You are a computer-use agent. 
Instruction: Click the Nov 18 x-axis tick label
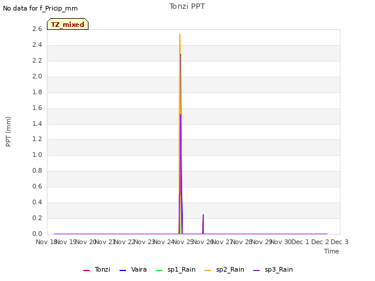click(46, 242)
